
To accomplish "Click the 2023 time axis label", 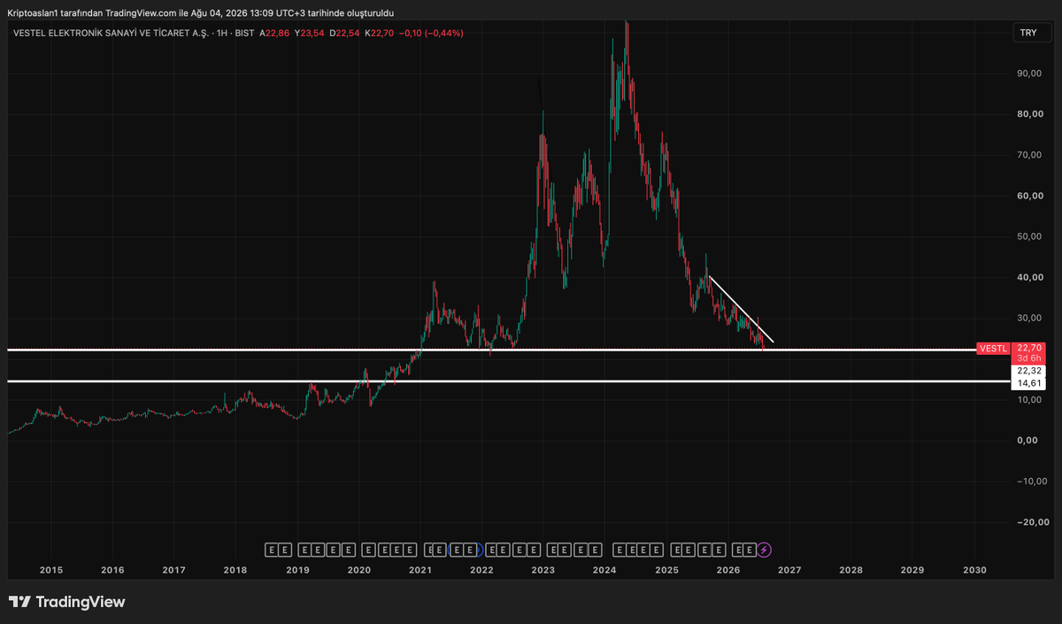I will (x=543, y=571).
